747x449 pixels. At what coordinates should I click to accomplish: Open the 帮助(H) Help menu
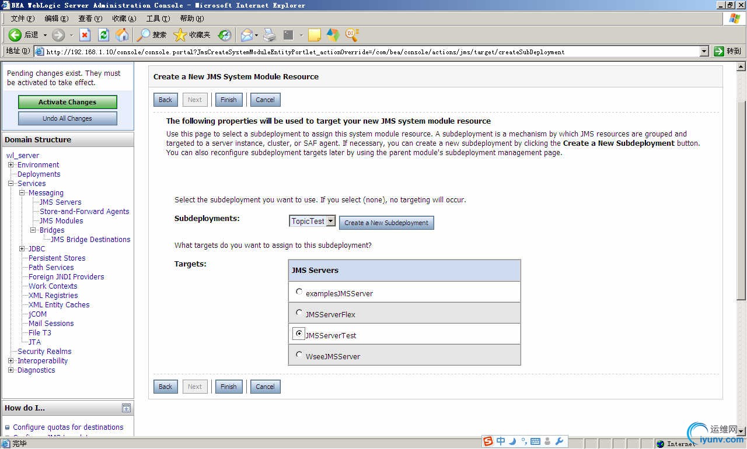tap(192, 19)
